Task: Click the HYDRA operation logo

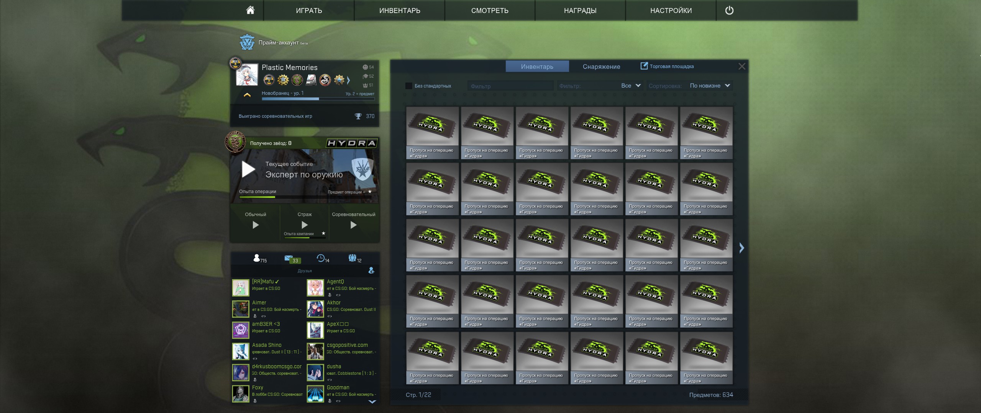Action: (352, 143)
